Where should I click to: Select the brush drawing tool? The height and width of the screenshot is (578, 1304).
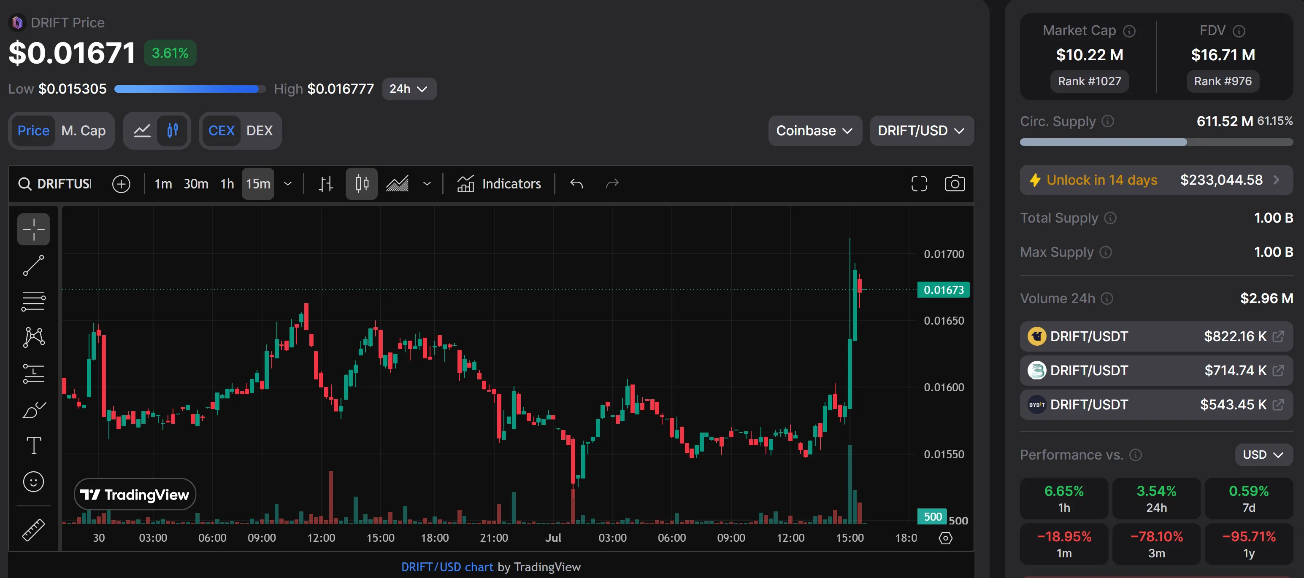click(33, 410)
